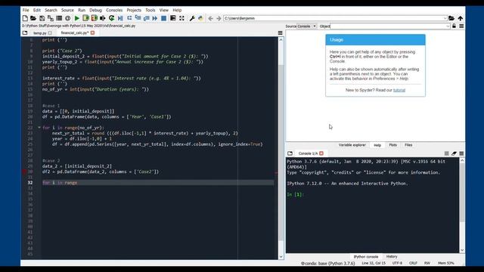Screen dimensions: 484x272
Task: Go forward with the right arrow icon
Action: point(219,18)
